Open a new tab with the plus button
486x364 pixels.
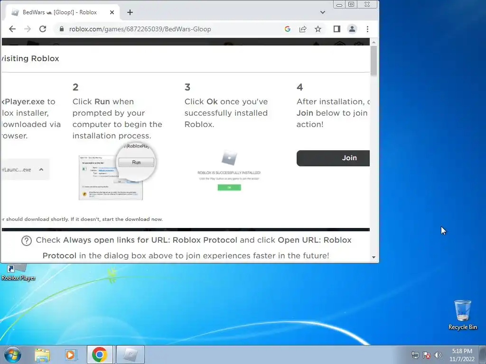point(130,12)
